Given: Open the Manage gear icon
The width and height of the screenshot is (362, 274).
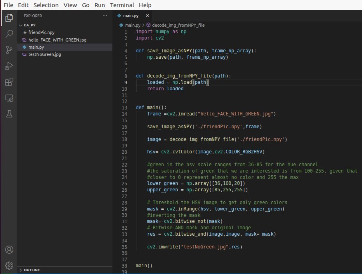Looking at the screenshot, I should pos(9,266).
